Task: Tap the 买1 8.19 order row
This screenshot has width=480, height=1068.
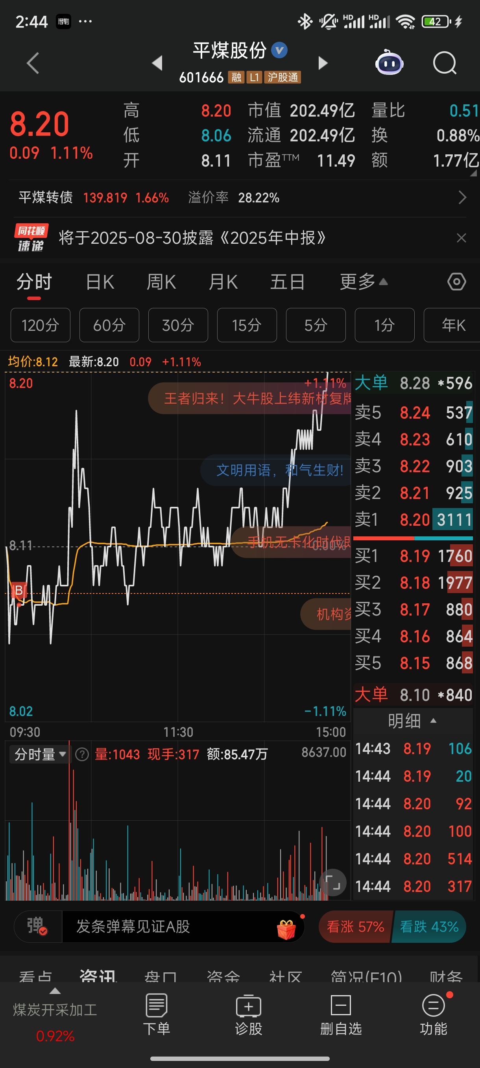Action: coord(414,556)
